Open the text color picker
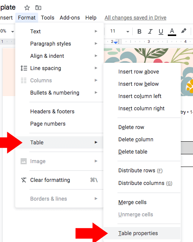 click(172, 32)
